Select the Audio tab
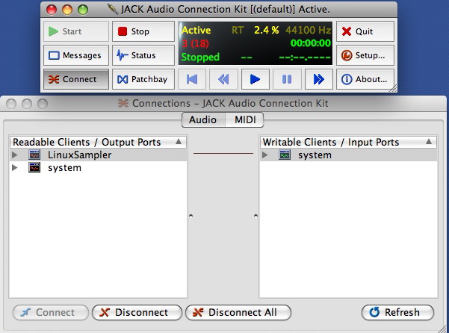 [x=203, y=119]
